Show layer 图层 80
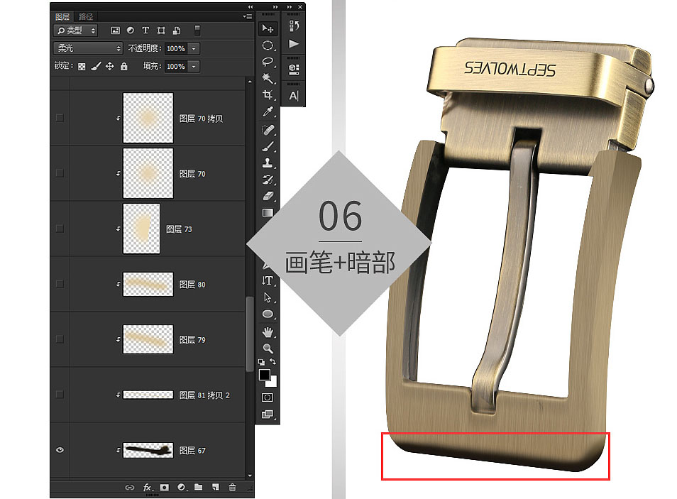Image resolution: width=677 pixels, height=499 pixels. [x=60, y=284]
